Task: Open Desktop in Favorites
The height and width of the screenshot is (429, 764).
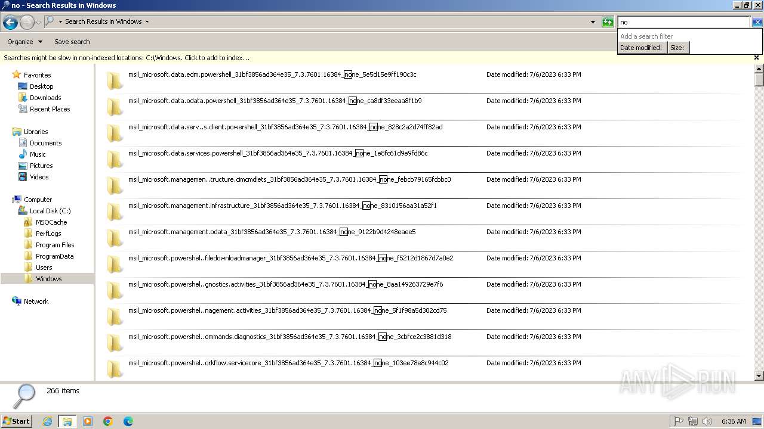Action: [41, 86]
